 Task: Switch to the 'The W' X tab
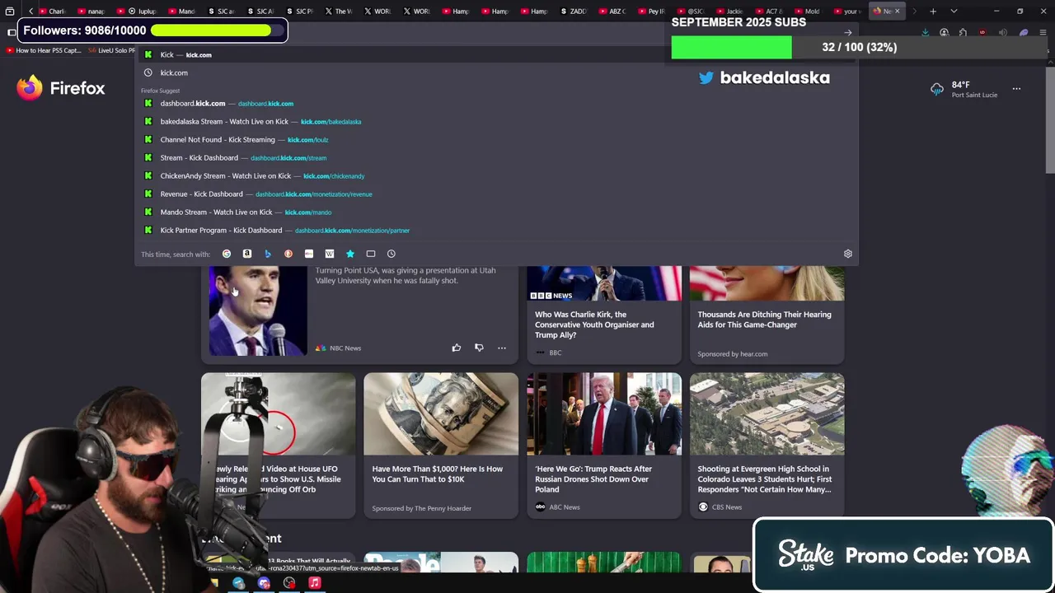[340, 11]
